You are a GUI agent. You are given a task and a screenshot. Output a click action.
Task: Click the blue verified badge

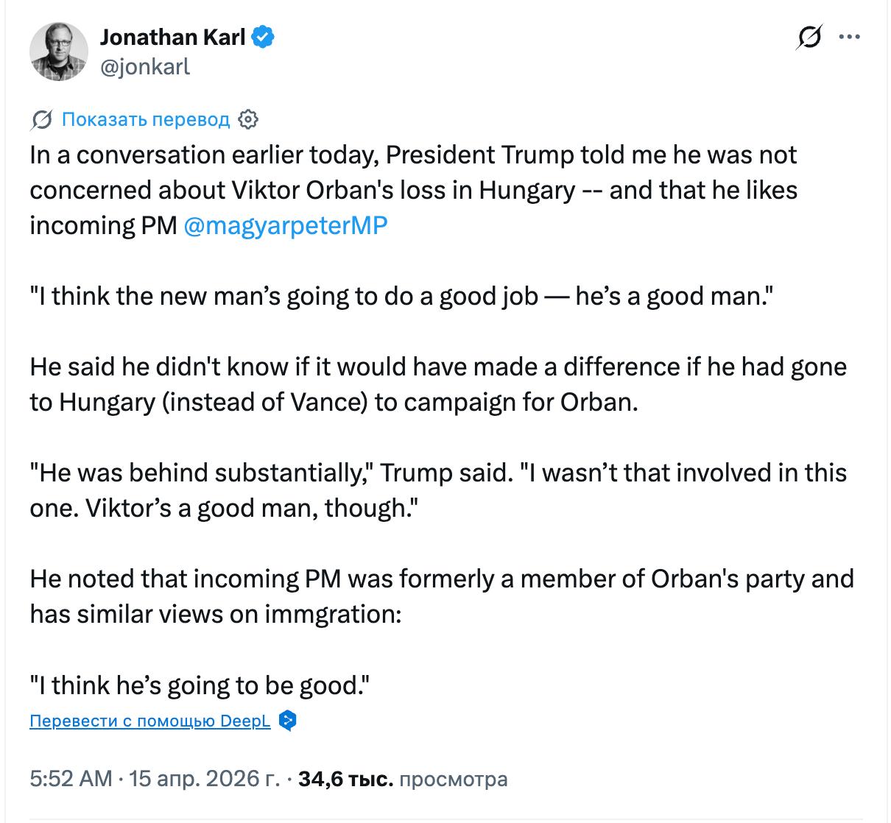coord(263,37)
